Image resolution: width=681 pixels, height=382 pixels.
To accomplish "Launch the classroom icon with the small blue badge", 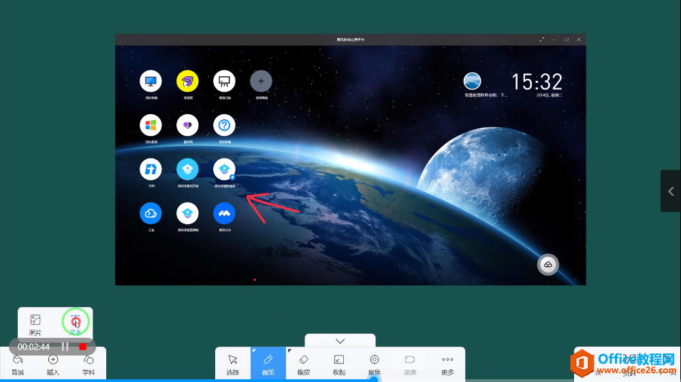I will pos(224,169).
